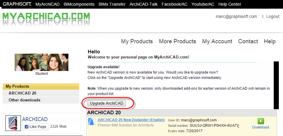Click the MYARCHICAD.COM site logo
The height and width of the screenshot is (136, 283).
[x=46, y=19]
